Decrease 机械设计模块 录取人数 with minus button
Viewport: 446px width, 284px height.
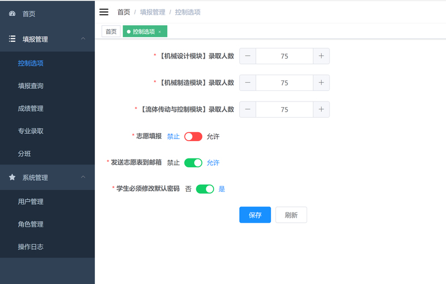click(x=248, y=56)
